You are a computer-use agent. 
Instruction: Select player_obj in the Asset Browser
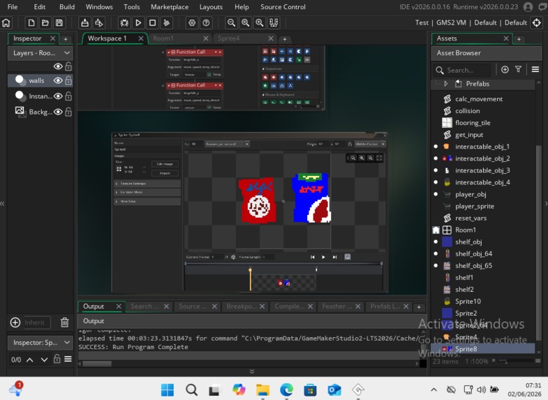tap(470, 195)
